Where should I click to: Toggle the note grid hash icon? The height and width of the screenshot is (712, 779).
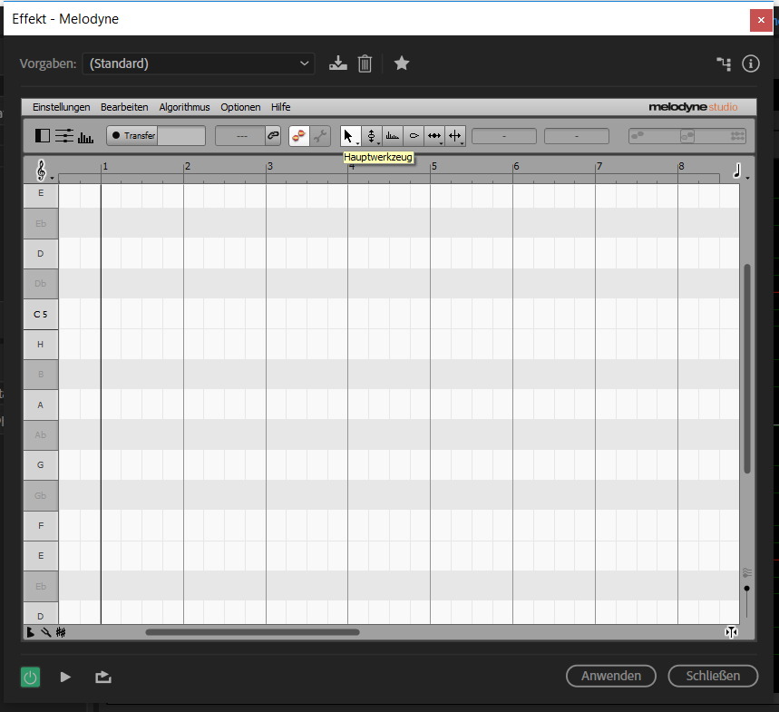click(x=61, y=632)
